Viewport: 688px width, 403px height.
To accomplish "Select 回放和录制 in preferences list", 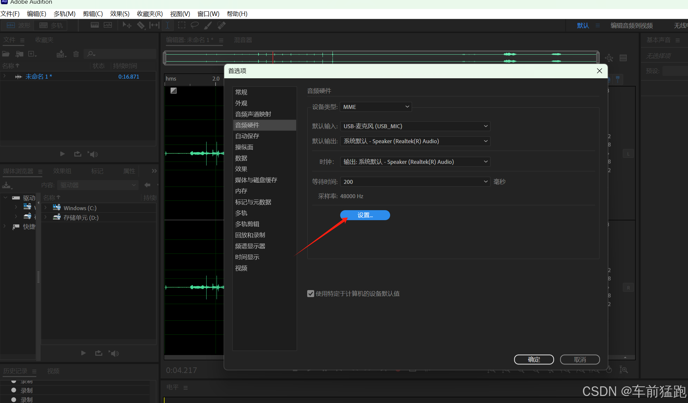I will point(250,235).
